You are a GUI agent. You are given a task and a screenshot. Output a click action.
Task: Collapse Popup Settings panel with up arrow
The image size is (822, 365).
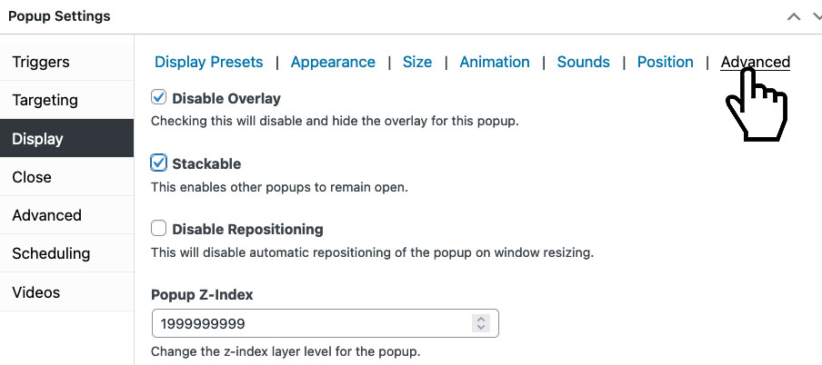pyautogui.click(x=794, y=16)
